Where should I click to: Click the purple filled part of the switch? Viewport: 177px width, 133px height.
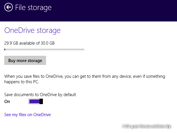pos(34,101)
